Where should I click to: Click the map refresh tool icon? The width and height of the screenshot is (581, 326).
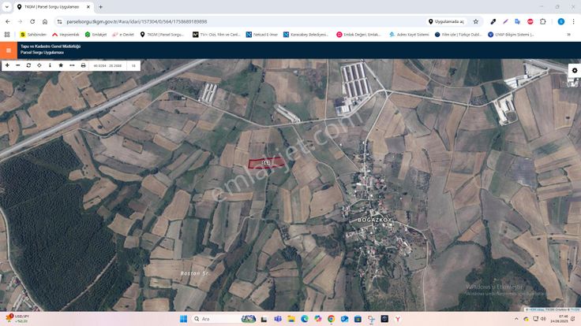[x=28, y=65]
